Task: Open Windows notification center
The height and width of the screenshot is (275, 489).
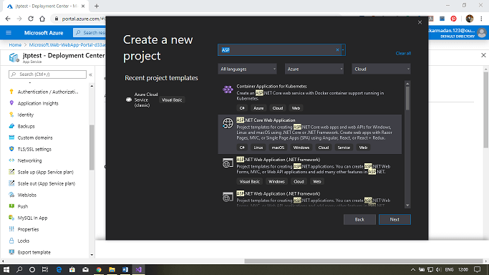Action: (477, 269)
